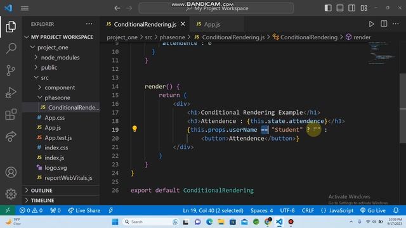Open the hamburger application menu
This screenshot has height=228, width=406.
[x=25, y=8]
